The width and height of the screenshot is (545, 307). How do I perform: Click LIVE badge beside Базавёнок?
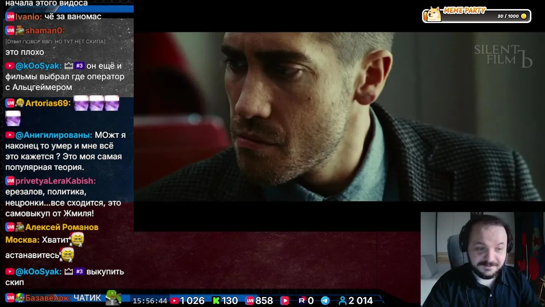(10, 298)
